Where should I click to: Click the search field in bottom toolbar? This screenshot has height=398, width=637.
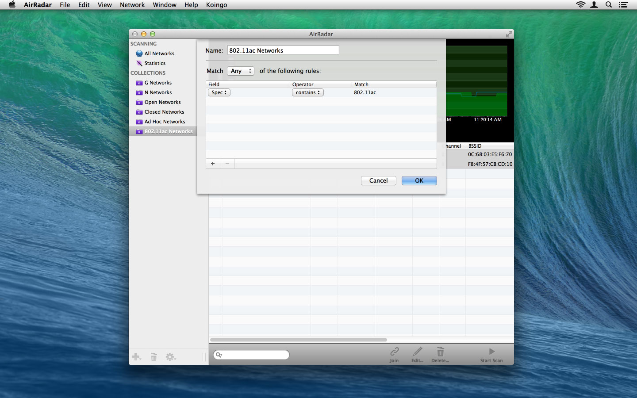[251, 355]
